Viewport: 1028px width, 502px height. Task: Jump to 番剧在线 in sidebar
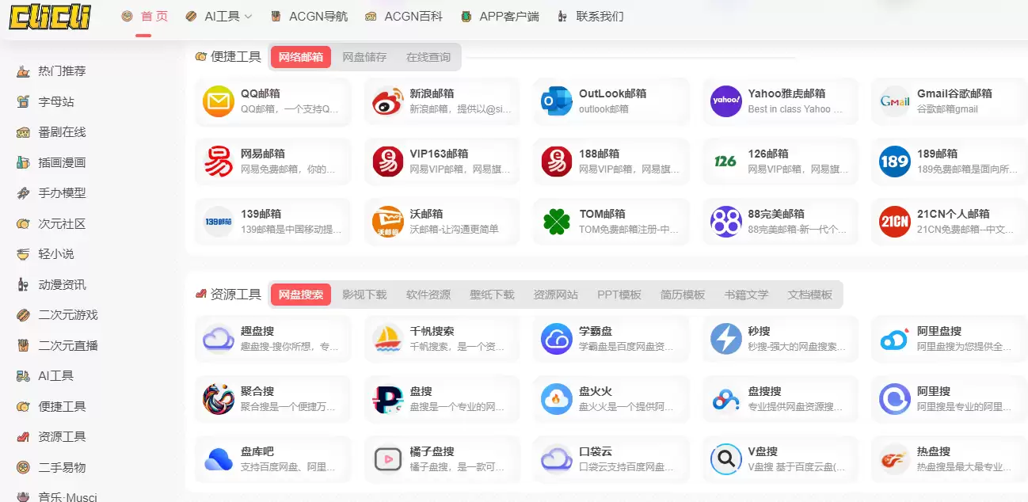(62, 132)
